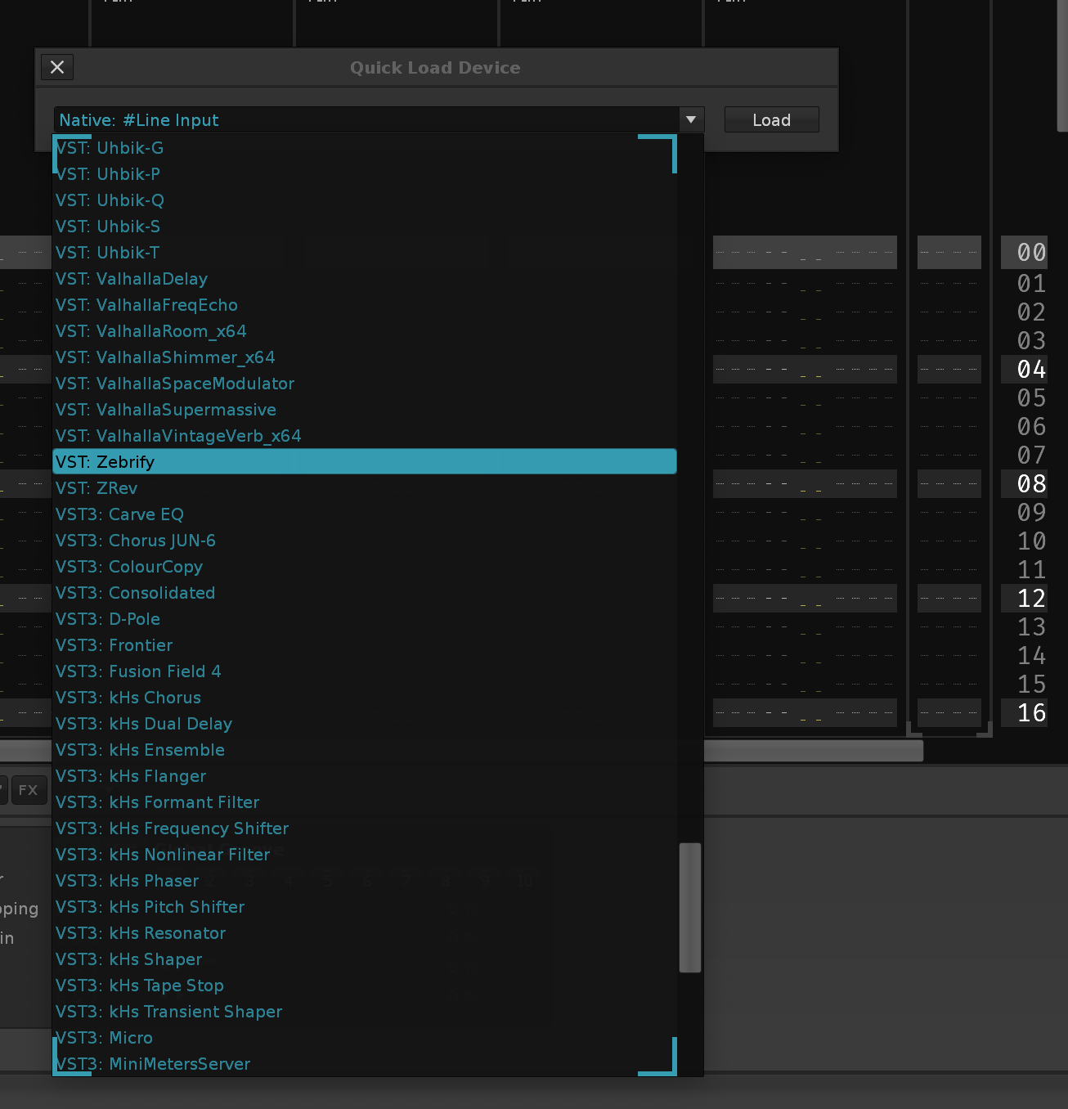Click pattern line number 08
1068x1109 pixels.
click(x=1031, y=483)
